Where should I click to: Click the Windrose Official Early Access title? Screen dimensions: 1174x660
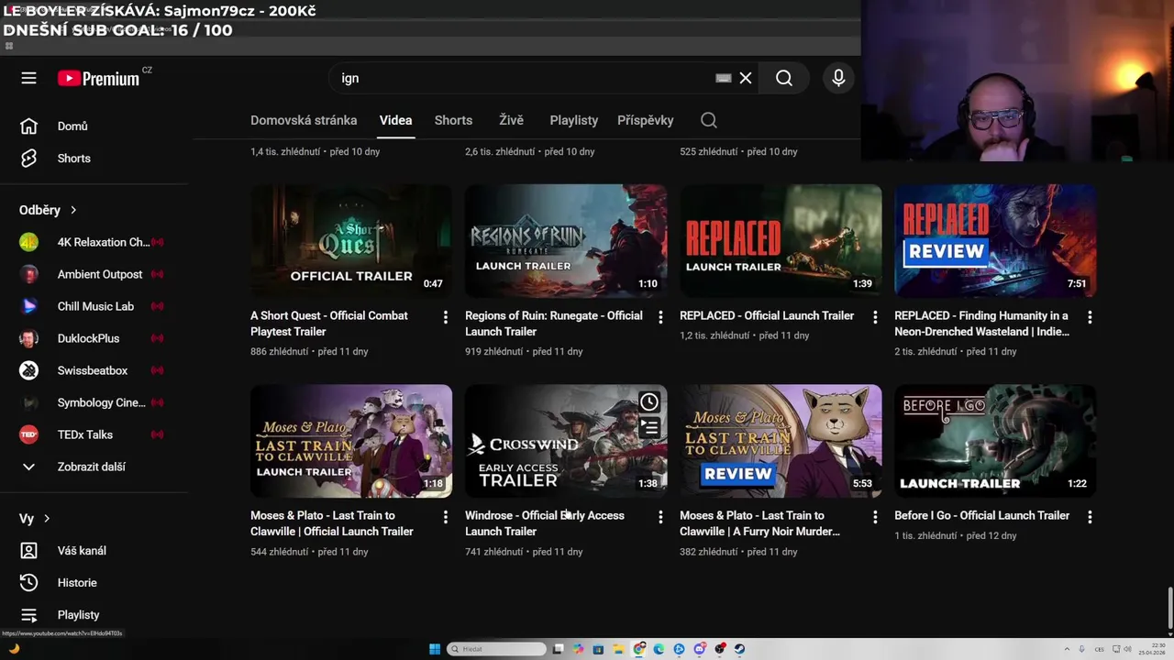[x=545, y=523]
